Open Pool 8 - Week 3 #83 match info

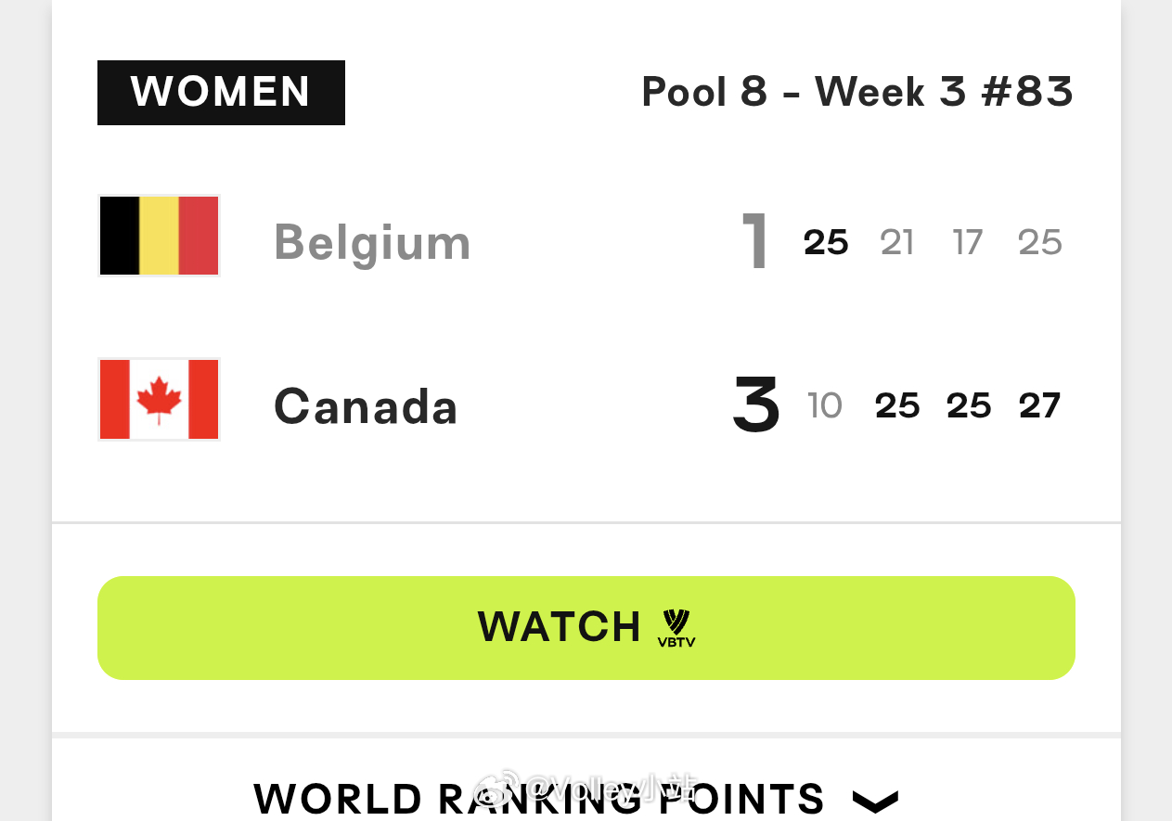pos(857,92)
